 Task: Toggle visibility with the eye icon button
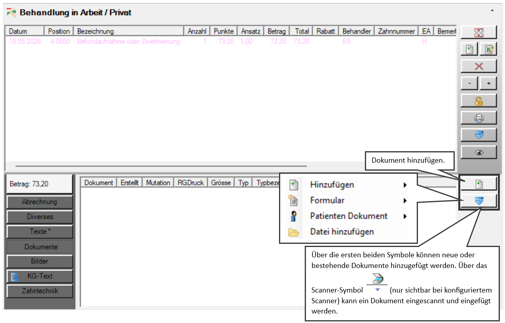point(478,152)
